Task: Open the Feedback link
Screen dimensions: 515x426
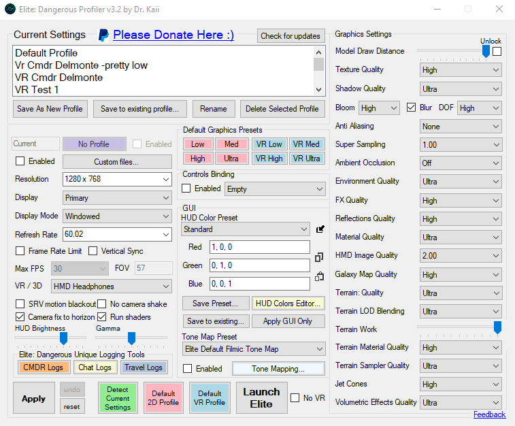Action: (x=489, y=414)
